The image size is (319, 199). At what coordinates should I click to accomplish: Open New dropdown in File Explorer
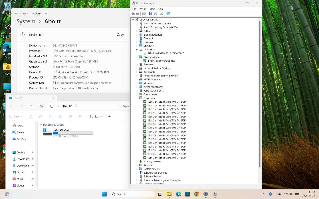coord(15,116)
